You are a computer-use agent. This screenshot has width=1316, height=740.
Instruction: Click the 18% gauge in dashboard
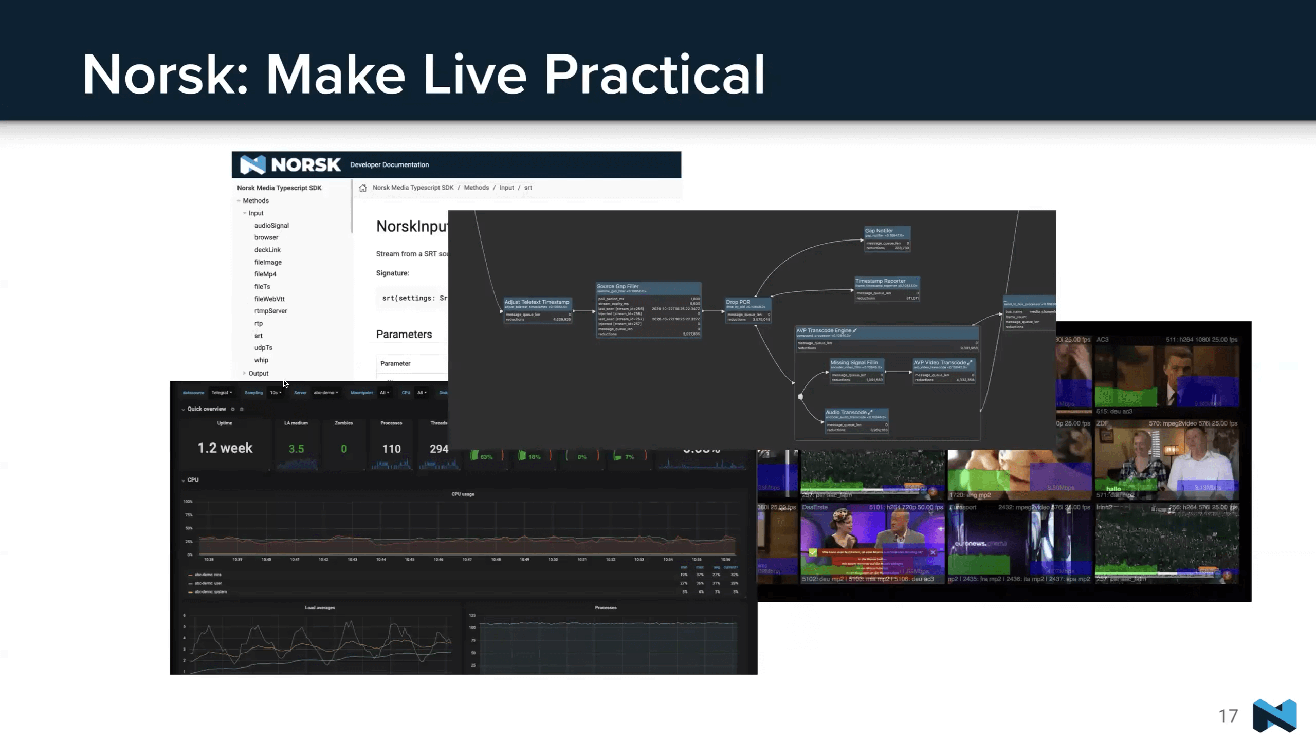tap(534, 456)
